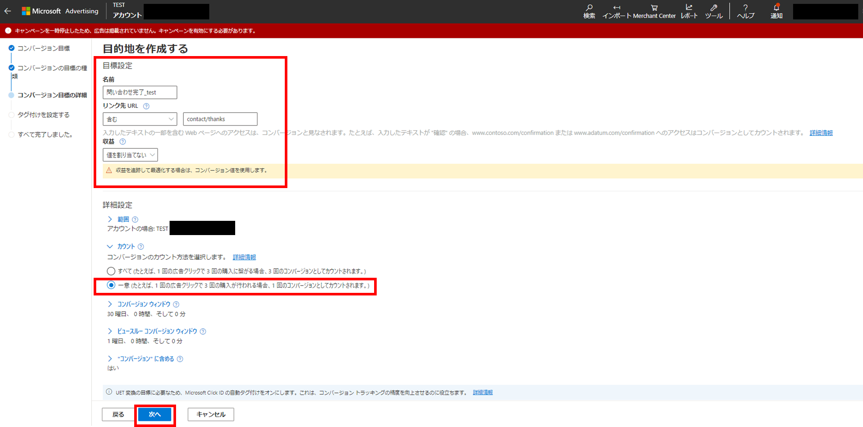Click the info icon in the UET notice
The width and height of the screenshot is (863, 427).
pyautogui.click(x=109, y=392)
